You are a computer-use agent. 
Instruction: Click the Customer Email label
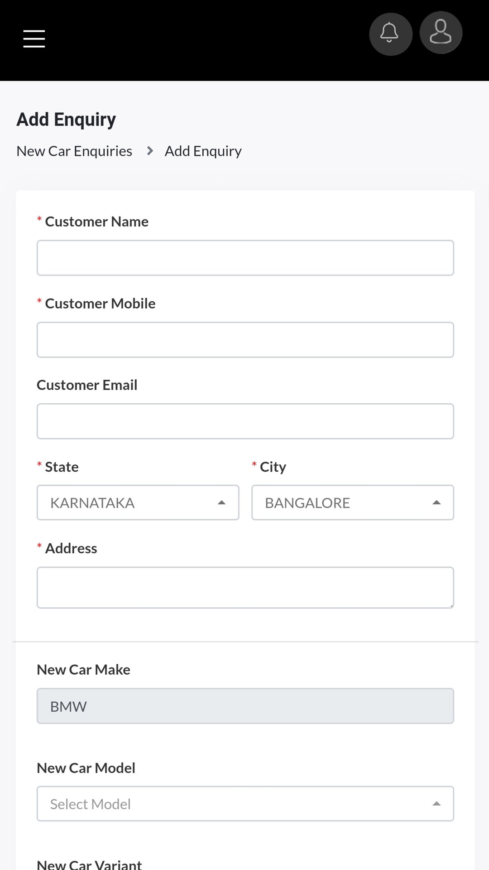(x=87, y=385)
